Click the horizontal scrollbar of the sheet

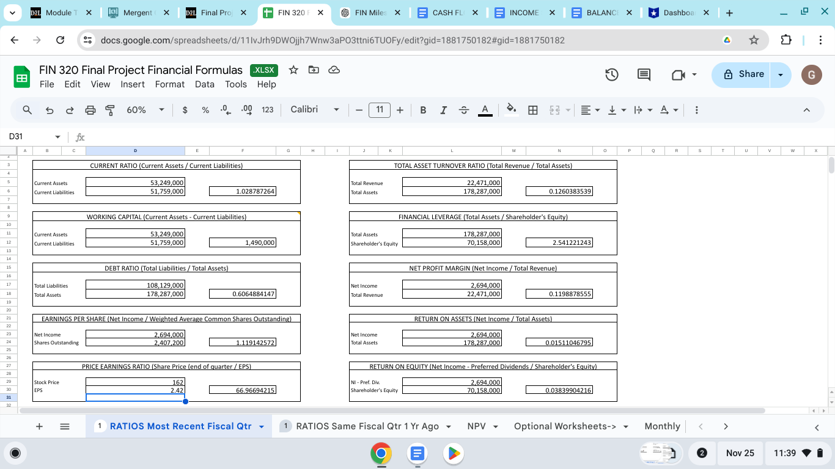click(392, 410)
